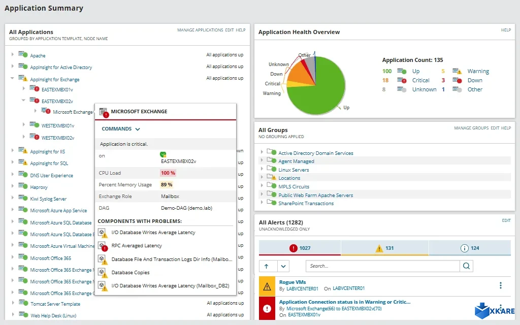Switch to warning alerts tab 131
The height and width of the screenshot is (325, 520).
click(x=385, y=248)
